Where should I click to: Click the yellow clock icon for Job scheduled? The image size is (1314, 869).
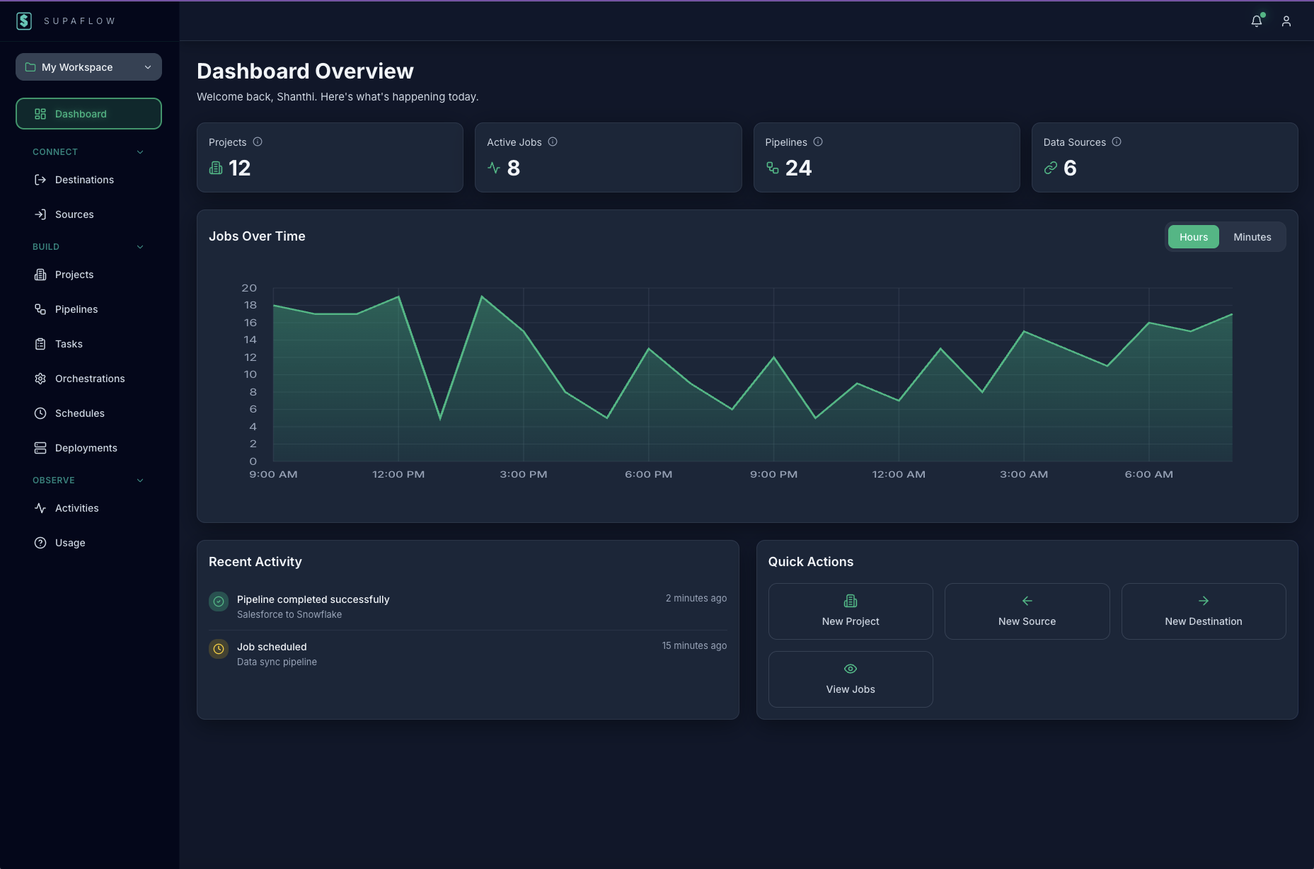[x=219, y=649]
